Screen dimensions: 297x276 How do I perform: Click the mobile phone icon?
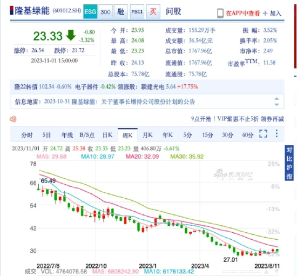220,14
